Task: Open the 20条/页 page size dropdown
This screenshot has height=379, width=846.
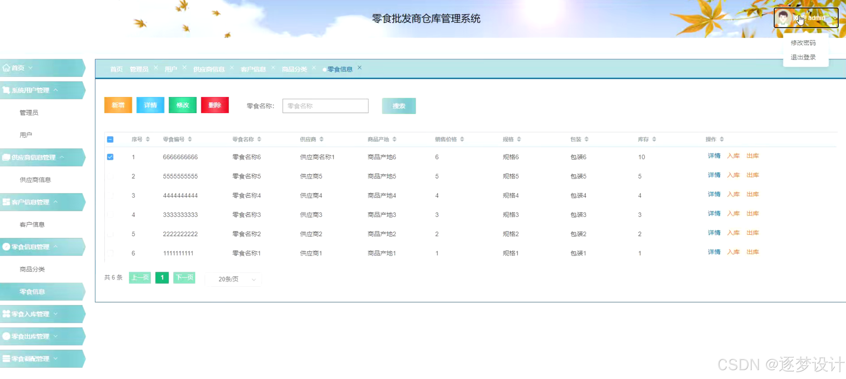Action: 233,279
